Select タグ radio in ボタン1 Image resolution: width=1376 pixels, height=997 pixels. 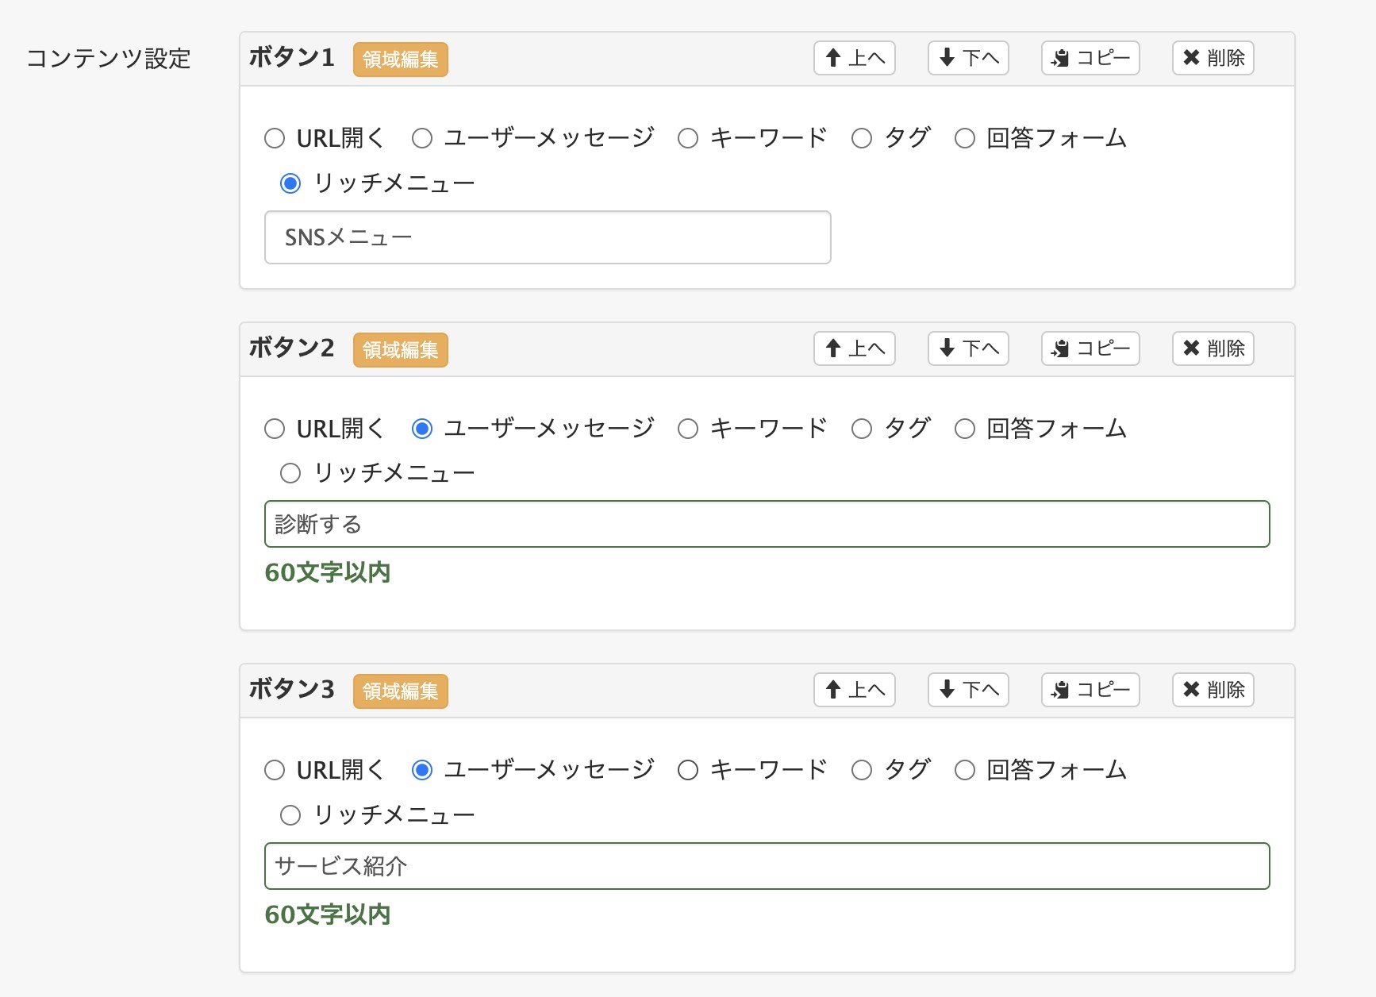pos(862,138)
